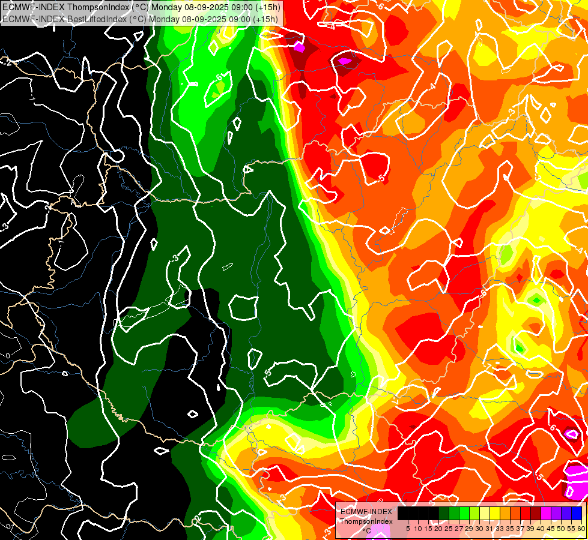Click the legend tick label 33
Image resolution: width=588 pixels, height=540 pixels.
500,529
